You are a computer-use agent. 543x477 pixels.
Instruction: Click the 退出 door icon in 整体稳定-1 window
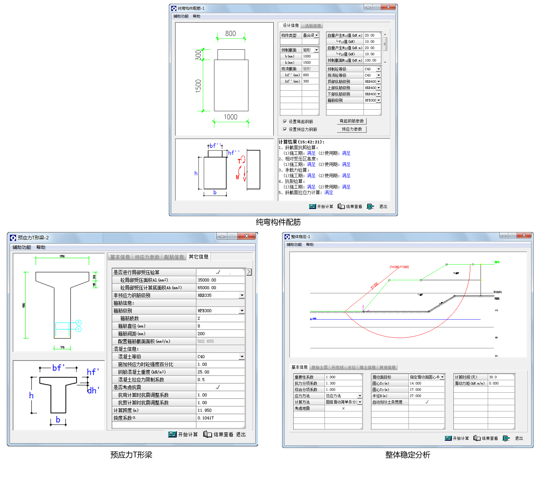[x=506, y=438]
